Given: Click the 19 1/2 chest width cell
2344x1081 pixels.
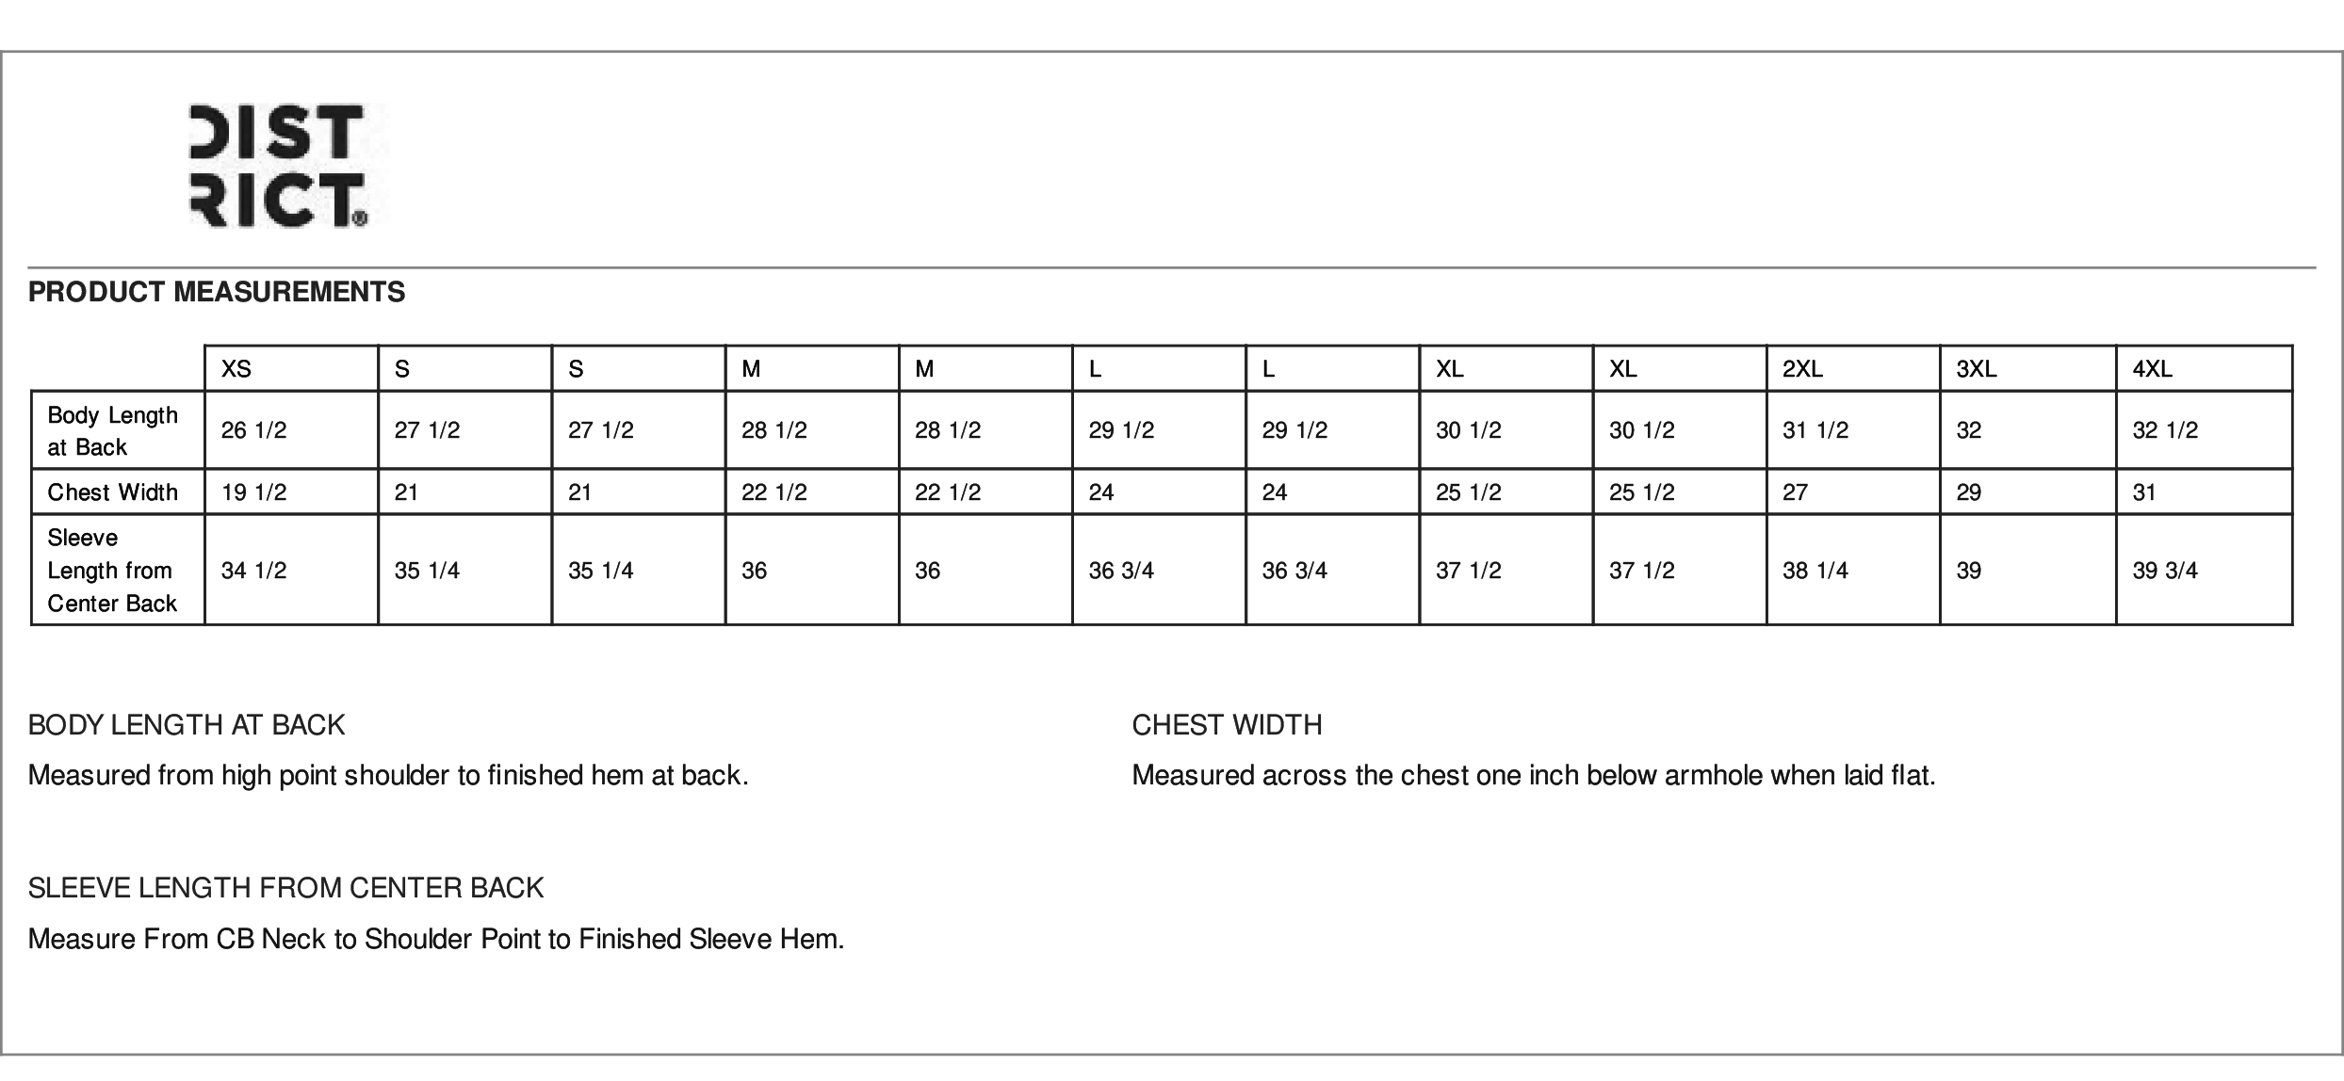Looking at the screenshot, I should (x=291, y=492).
